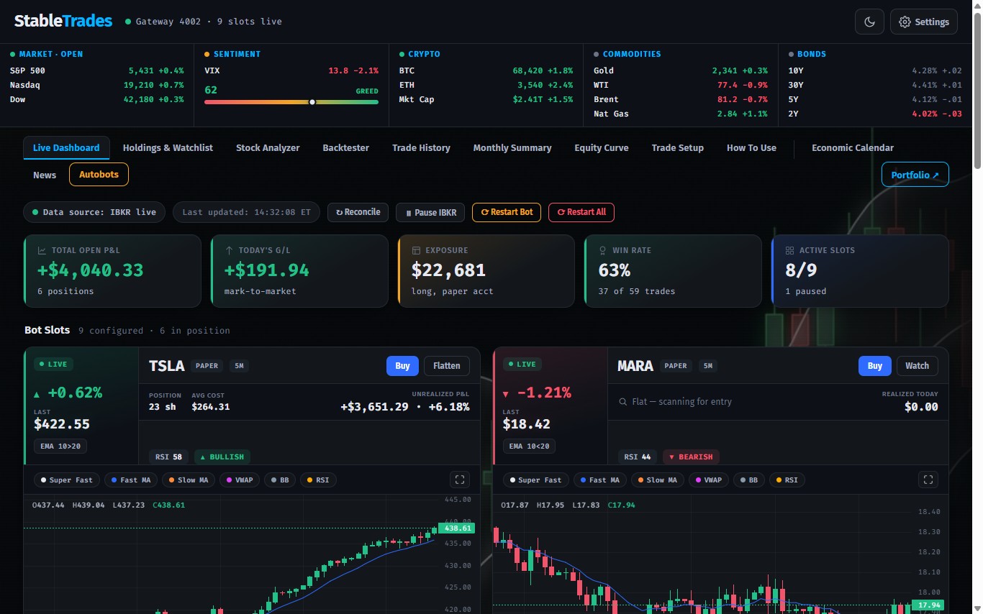Image resolution: width=983 pixels, height=614 pixels.
Task: Toggle Slow MA overlay on MARA chart
Action: click(657, 480)
